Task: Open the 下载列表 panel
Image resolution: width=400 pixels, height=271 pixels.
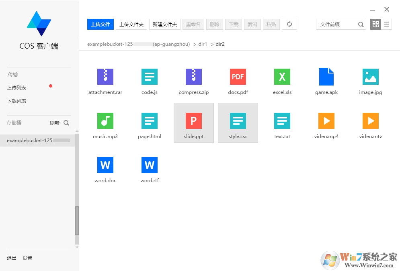Action: 16,101
